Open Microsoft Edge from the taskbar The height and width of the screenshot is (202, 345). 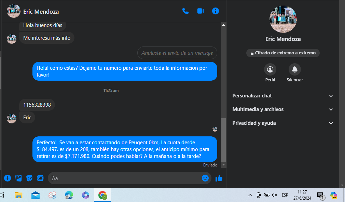[x=69, y=195]
